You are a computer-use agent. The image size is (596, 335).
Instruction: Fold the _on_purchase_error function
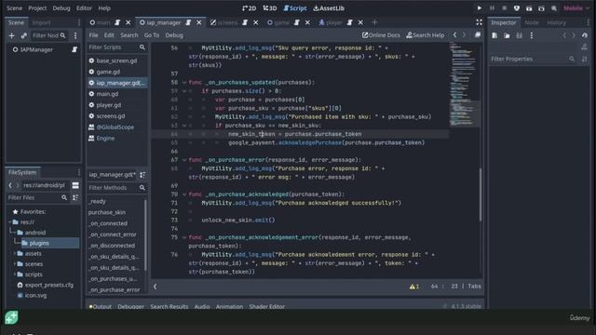184,160
